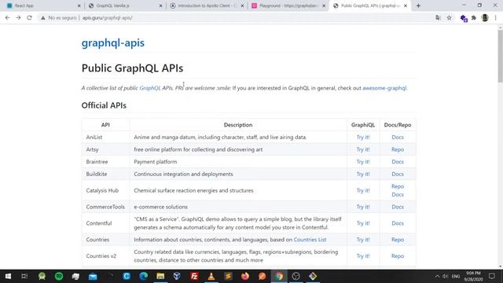
Task: Open the Chrome three-dot menu
Action: [496, 18]
